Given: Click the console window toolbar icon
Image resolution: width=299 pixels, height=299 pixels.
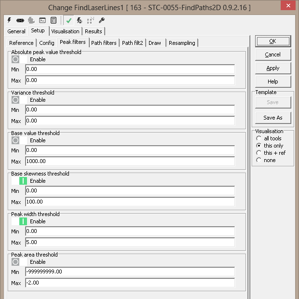Looking at the screenshot, I should pyautogui.click(x=42, y=20).
